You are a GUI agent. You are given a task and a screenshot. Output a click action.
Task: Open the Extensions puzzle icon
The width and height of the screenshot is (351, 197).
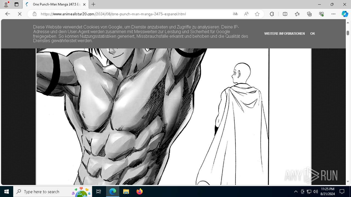[272, 14]
